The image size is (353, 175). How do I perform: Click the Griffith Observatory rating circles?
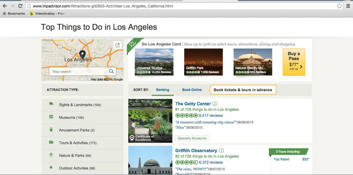pos(186,162)
